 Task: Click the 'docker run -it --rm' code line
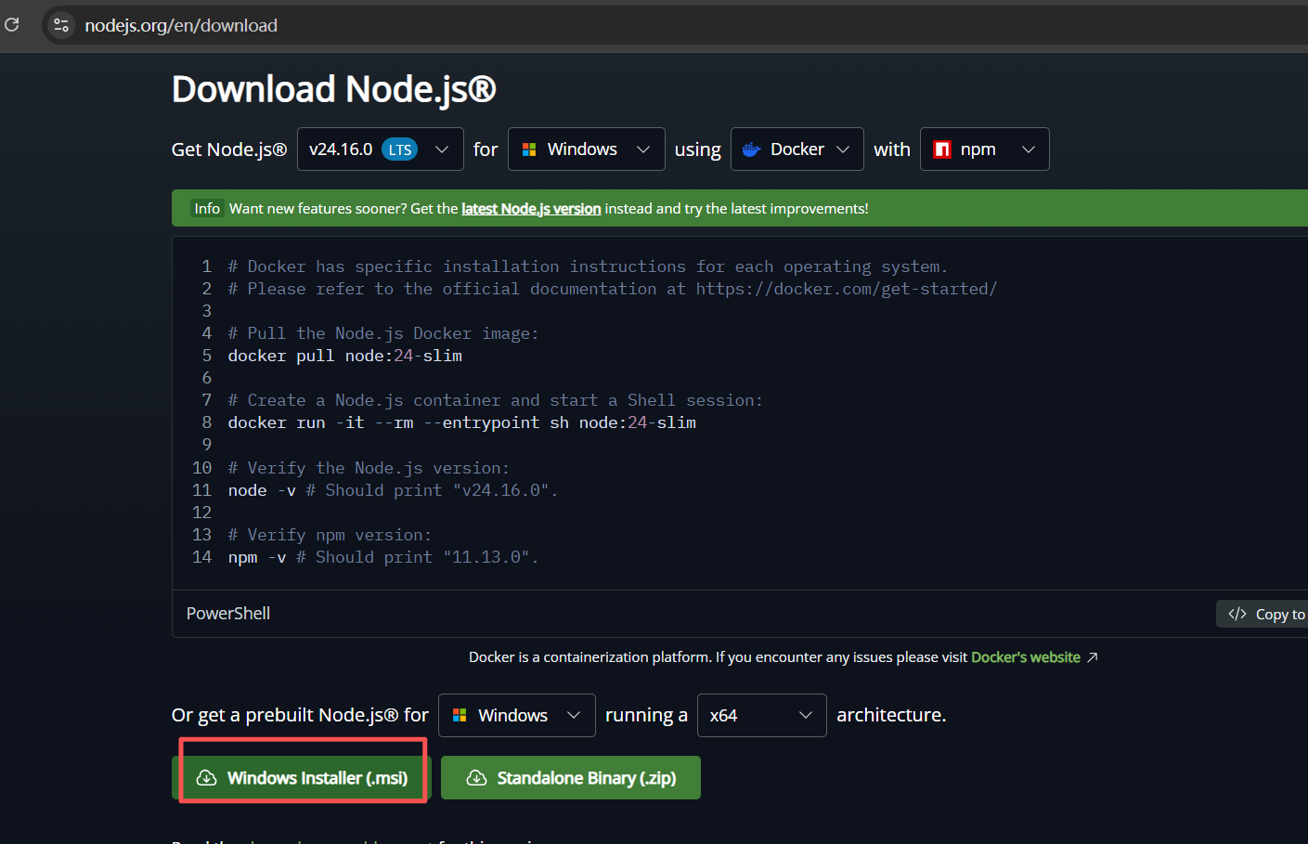click(x=462, y=422)
